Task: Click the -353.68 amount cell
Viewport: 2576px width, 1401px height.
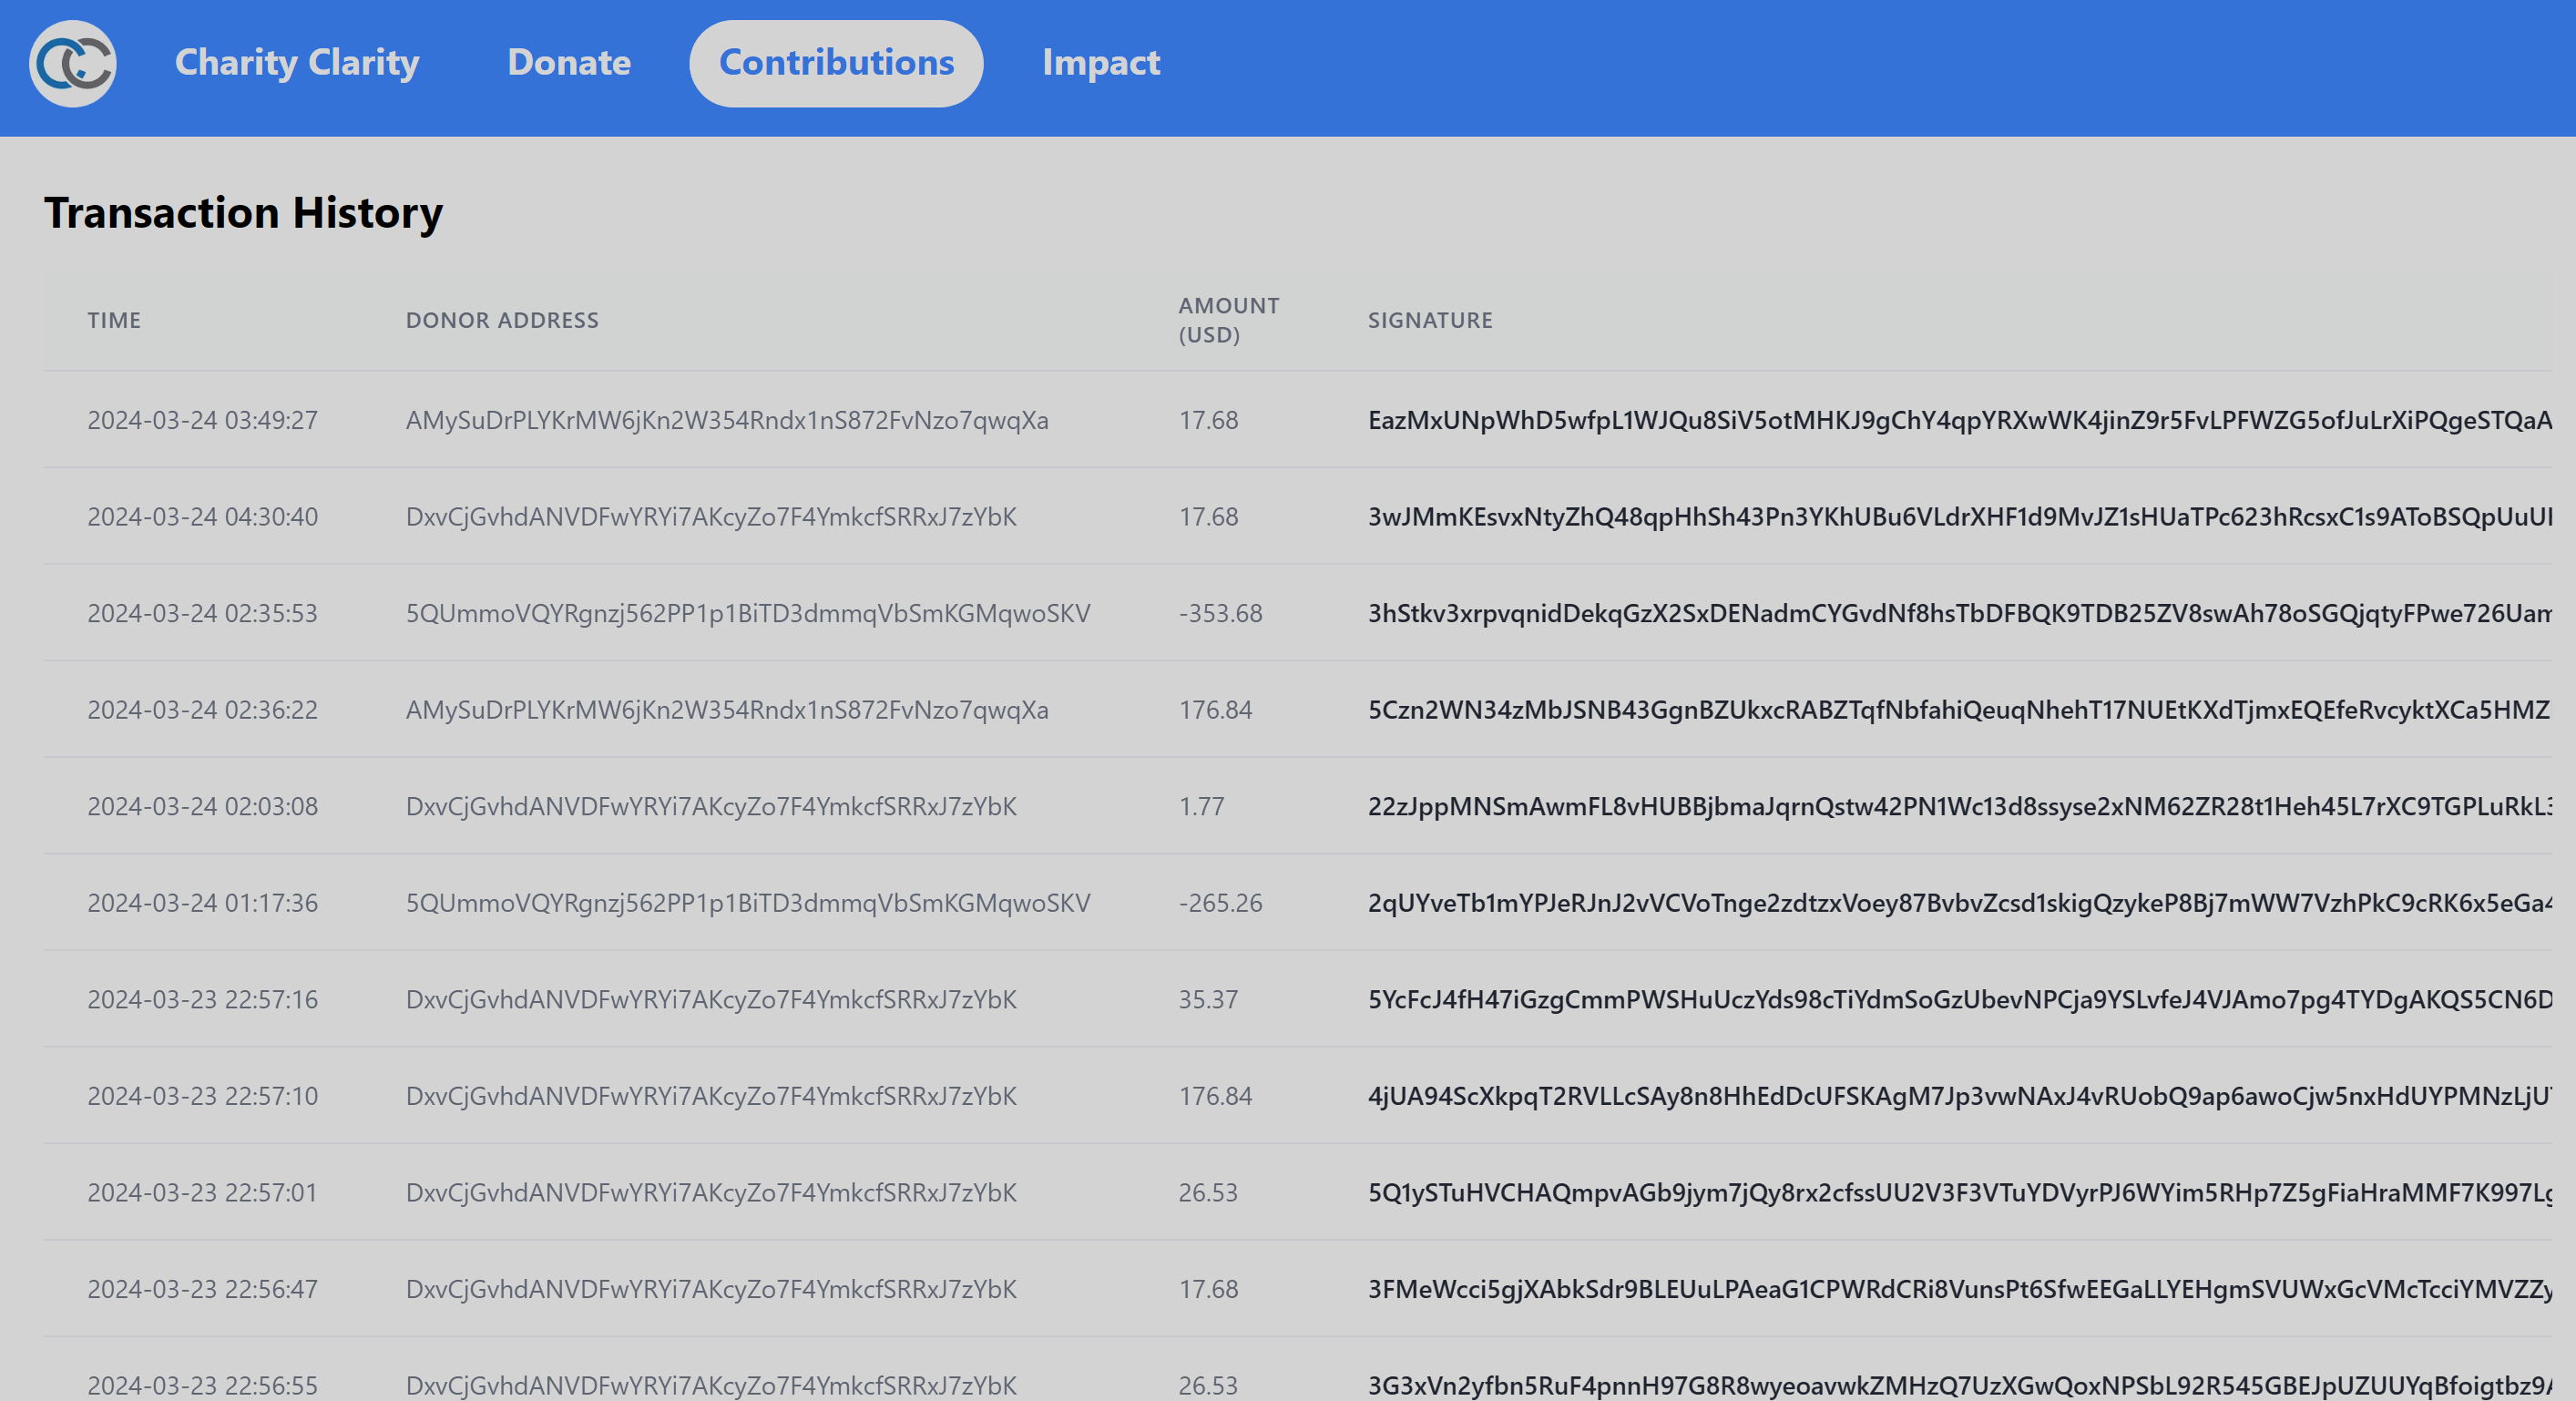Action: [x=1220, y=613]
